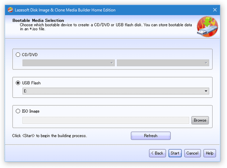
Task: Click the USB flash drive logo image
Action: tap(207, 27)
